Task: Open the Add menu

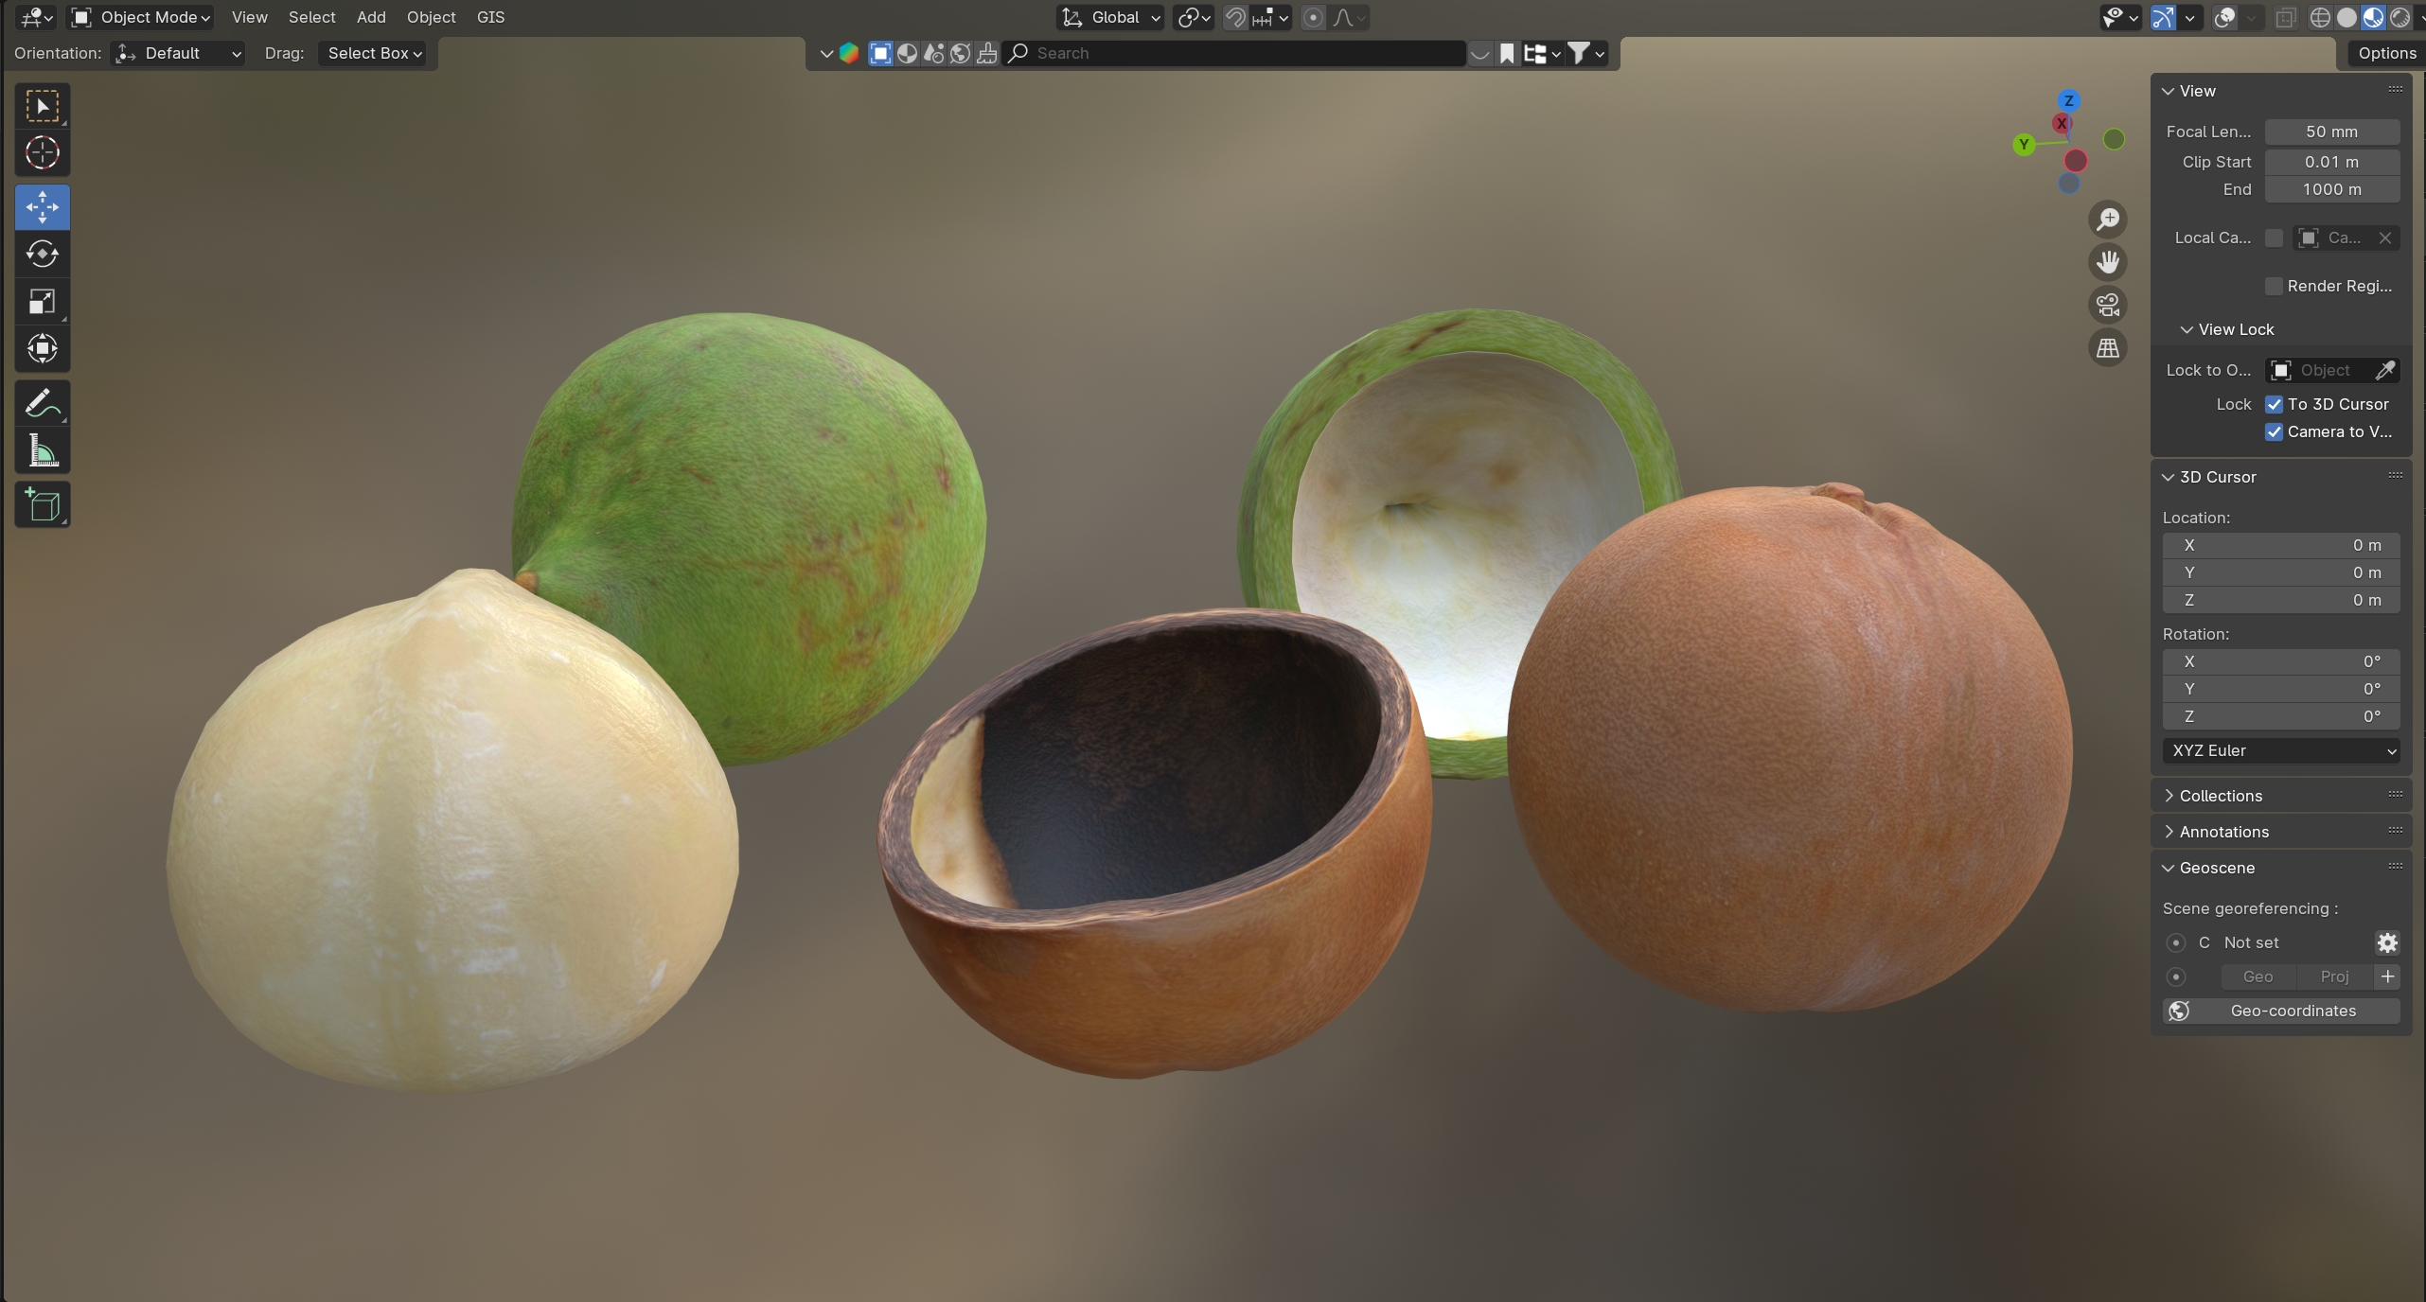Action: (370, 17)
